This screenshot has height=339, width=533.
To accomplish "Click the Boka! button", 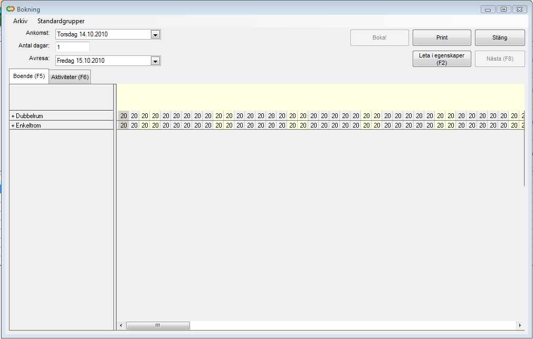I will coord(379,38).
